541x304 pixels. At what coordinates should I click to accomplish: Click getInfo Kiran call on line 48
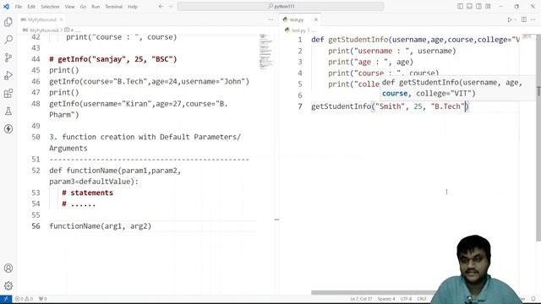[x=139, y=109]
